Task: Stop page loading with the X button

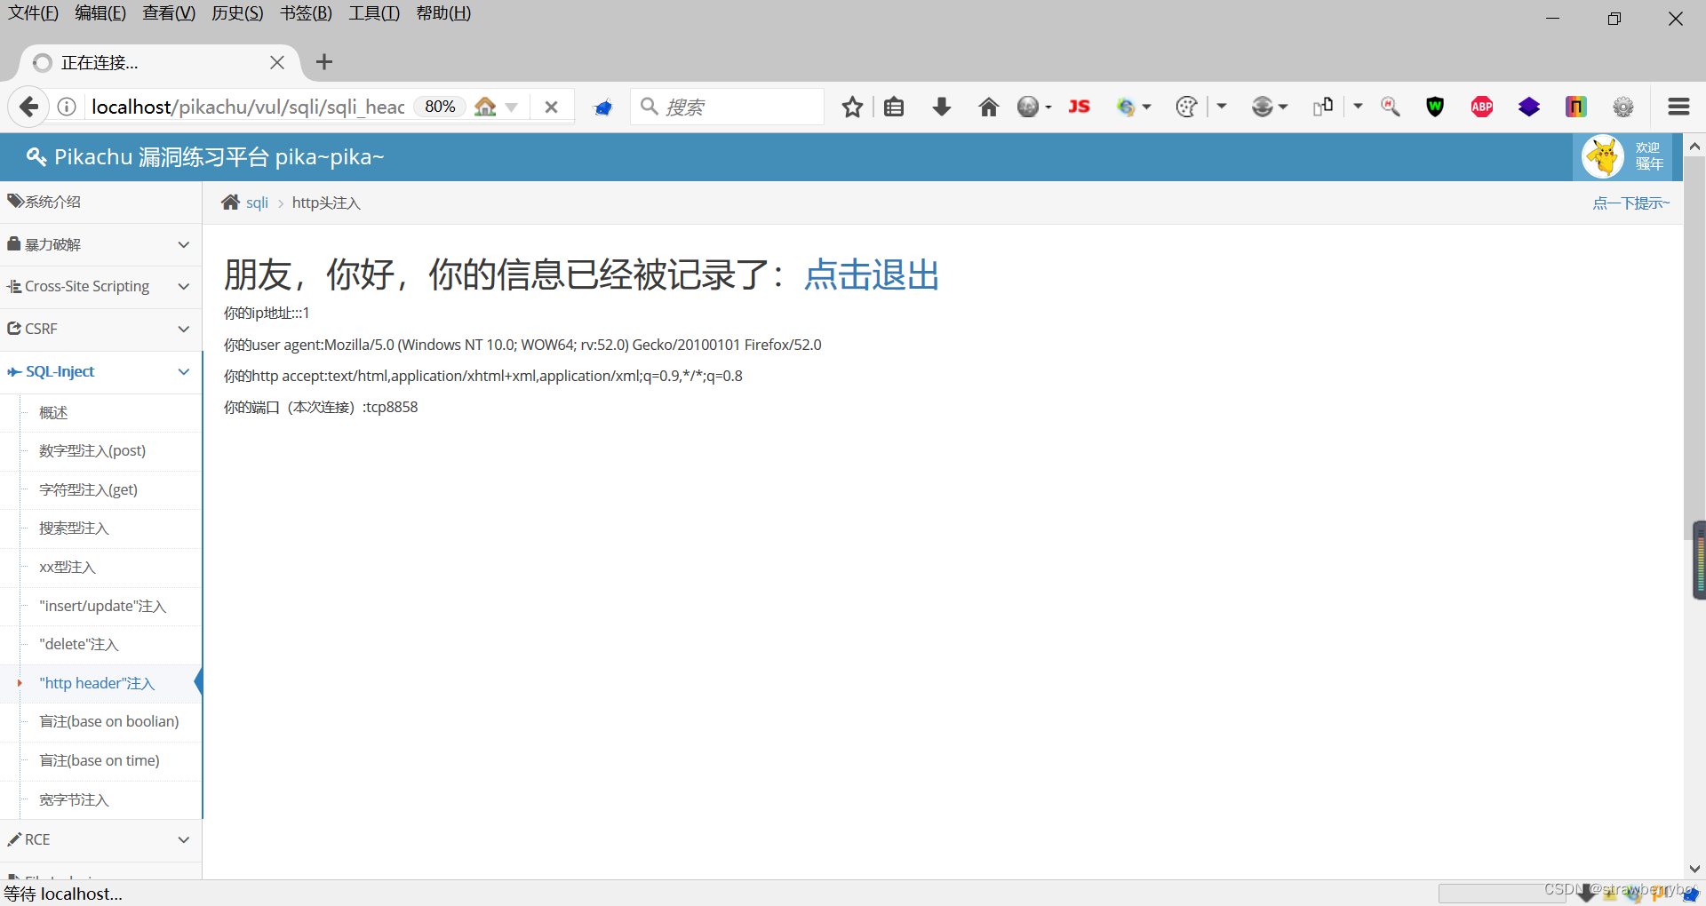Action: click(551, 107)
